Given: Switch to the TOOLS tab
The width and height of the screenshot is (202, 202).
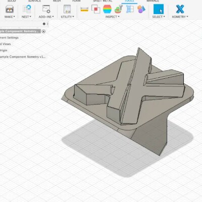Looking at the screenshot, I should click(129, 1).
